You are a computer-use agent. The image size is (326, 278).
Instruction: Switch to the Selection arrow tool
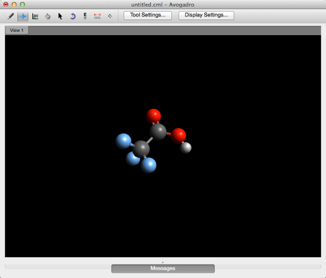point(60,16)
